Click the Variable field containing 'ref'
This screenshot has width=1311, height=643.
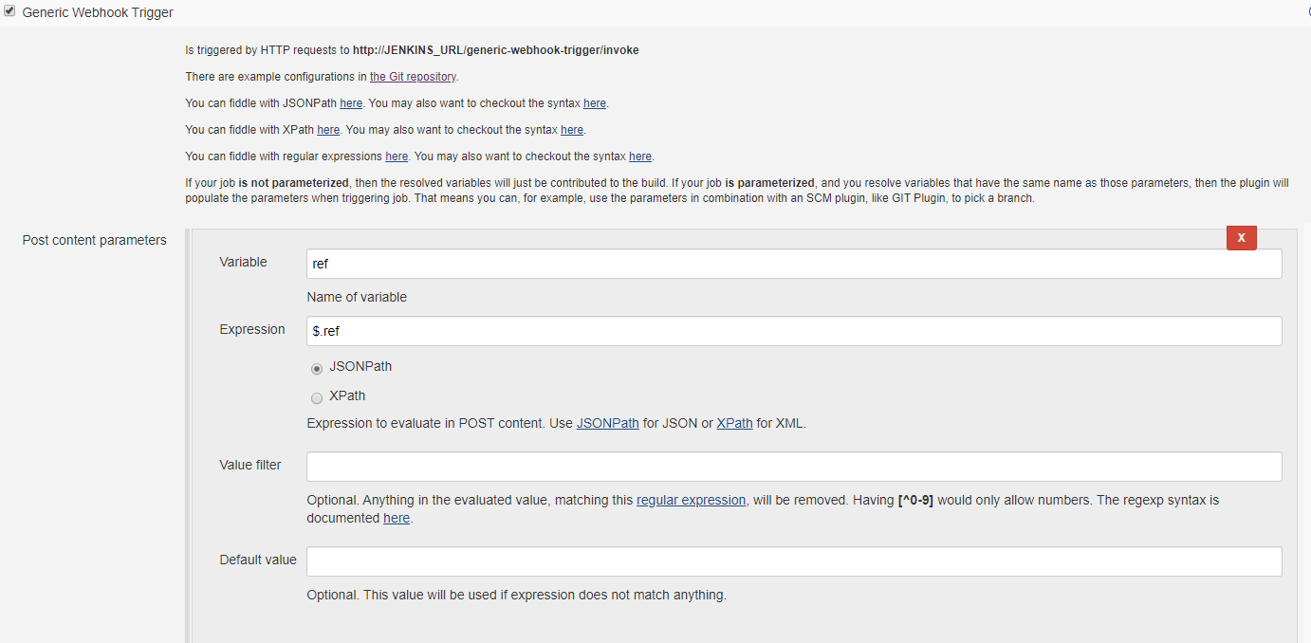pos(794,264)
